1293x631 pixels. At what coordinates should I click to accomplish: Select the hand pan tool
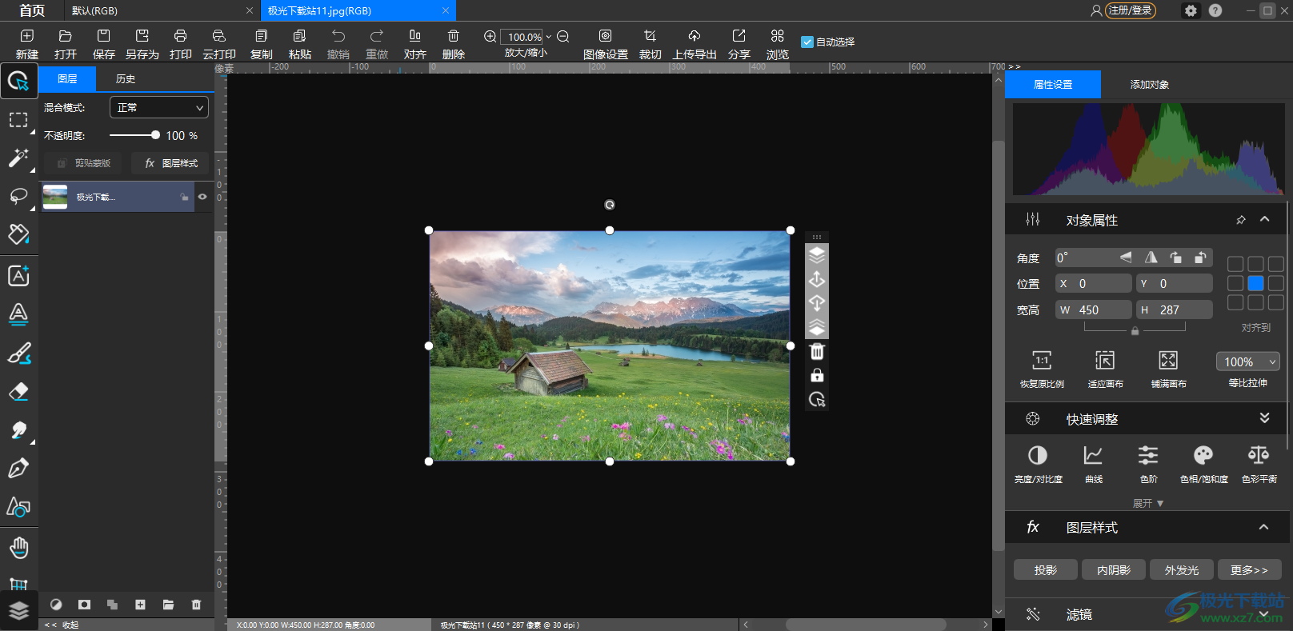pyautogui.click(x=18, y=547)
